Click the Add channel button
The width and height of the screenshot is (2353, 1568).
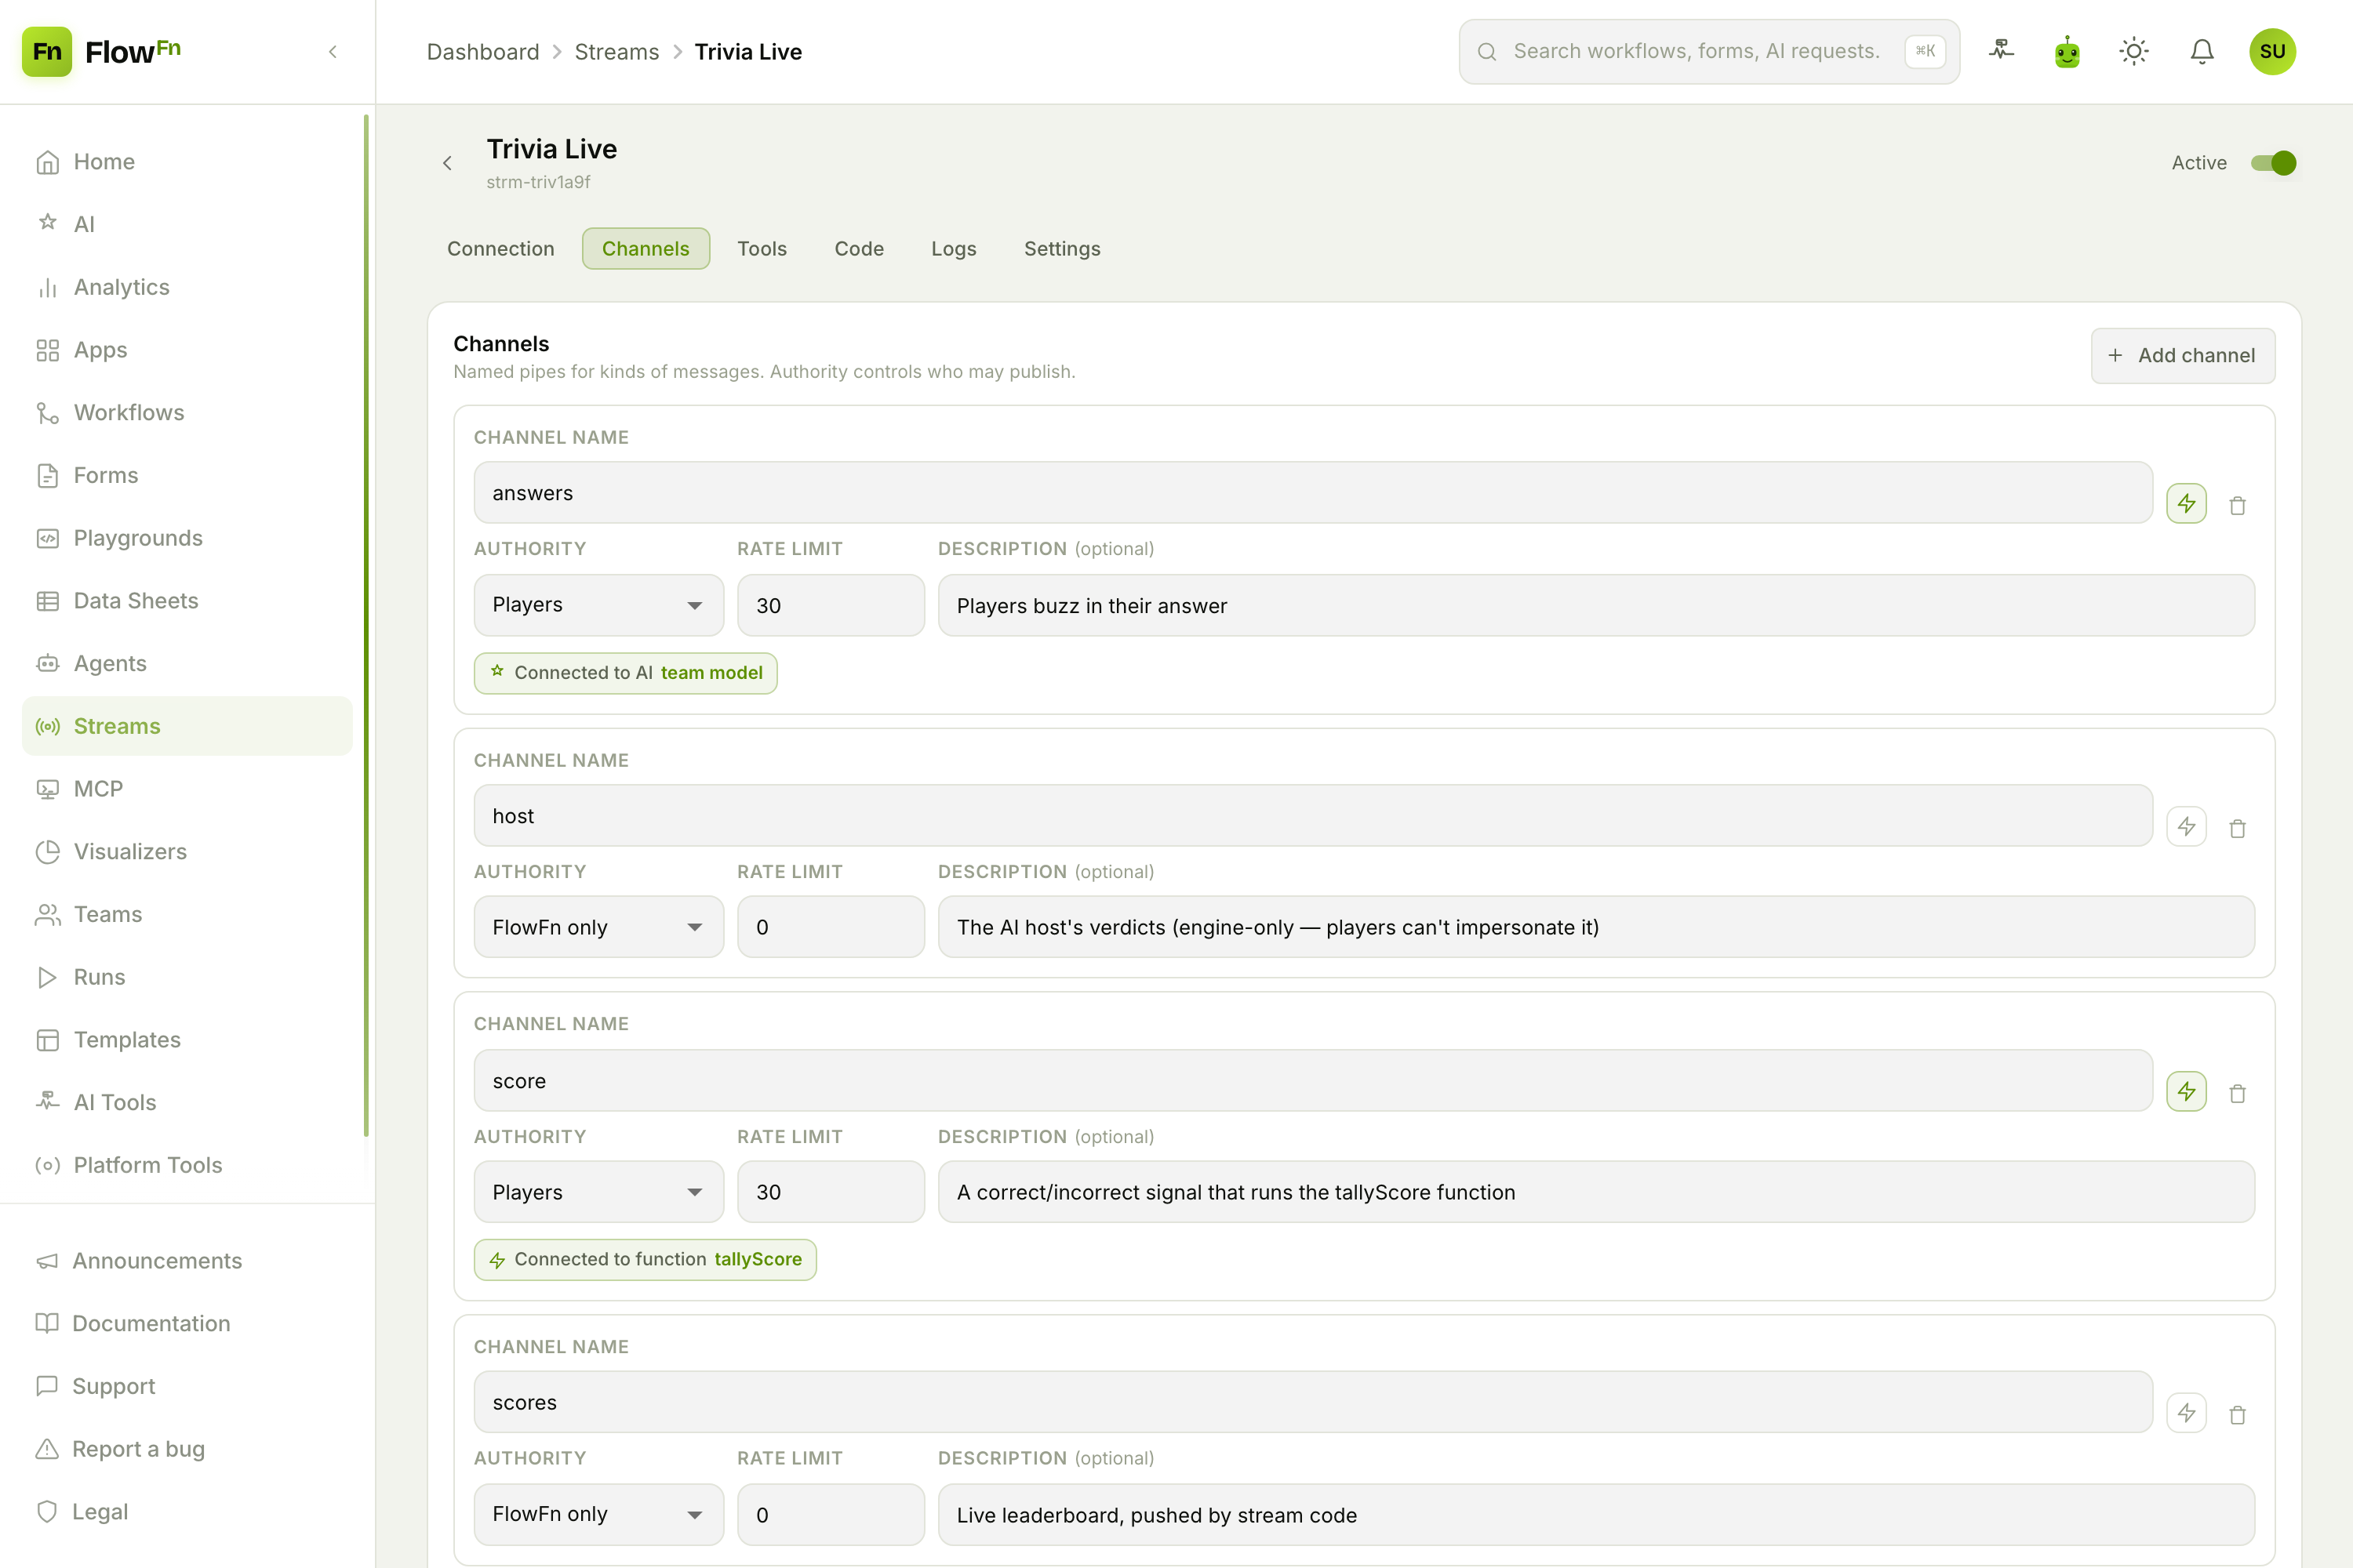tap(2182, 355)
